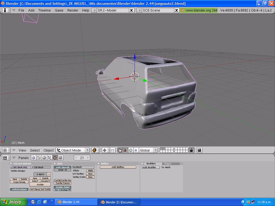Switch to the Shapes tab
Image resolution: width=275 pixels, height=206 pixels.
[168, 164]
